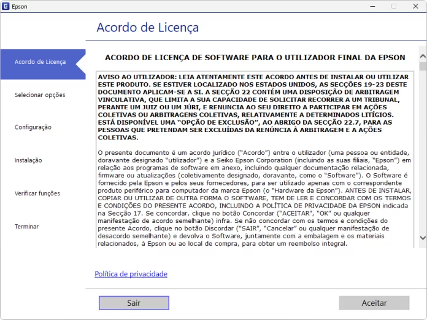
Task: Click the paragraph starting O presente documento
Action: (255, 198)
